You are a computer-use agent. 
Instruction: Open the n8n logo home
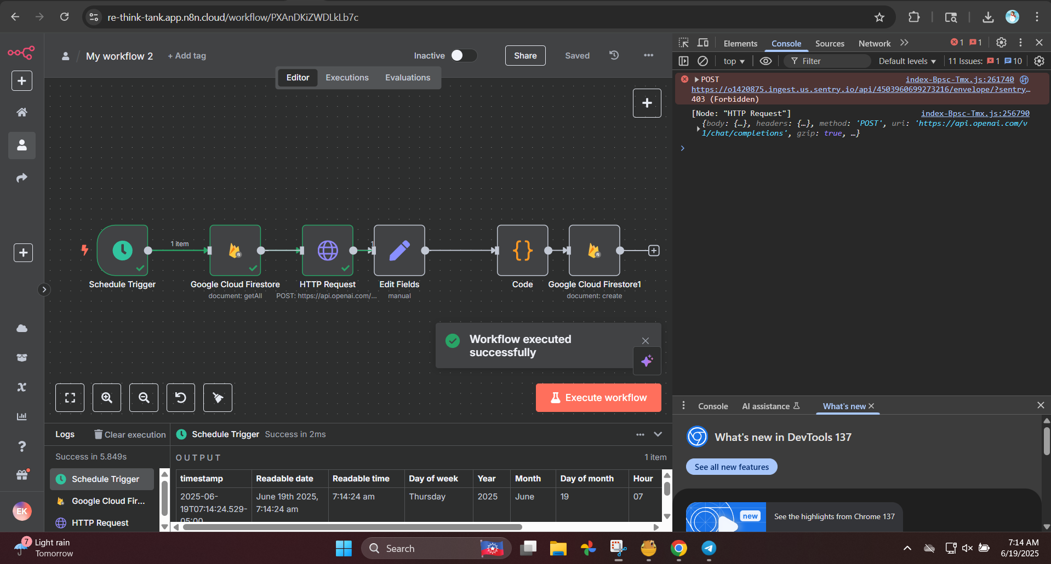(x=21, y=53)
